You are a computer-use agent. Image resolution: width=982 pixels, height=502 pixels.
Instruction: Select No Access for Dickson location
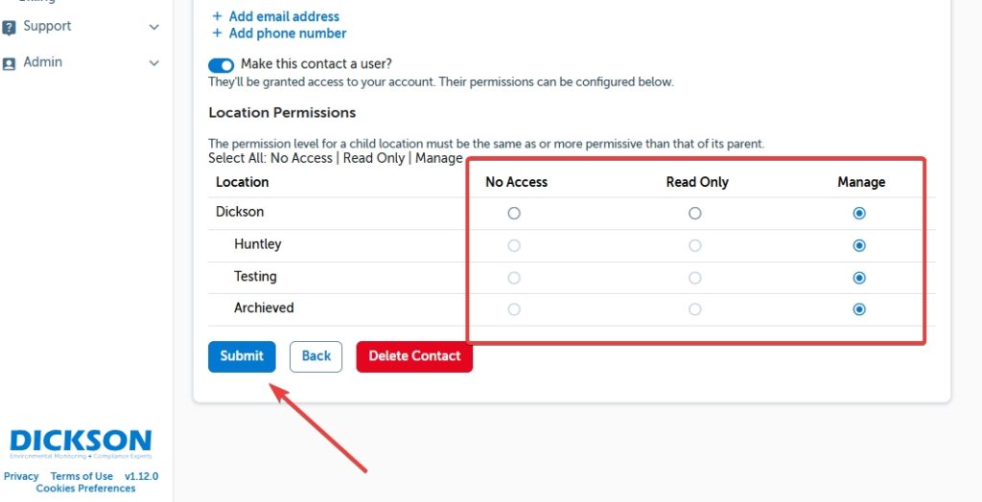514,213
